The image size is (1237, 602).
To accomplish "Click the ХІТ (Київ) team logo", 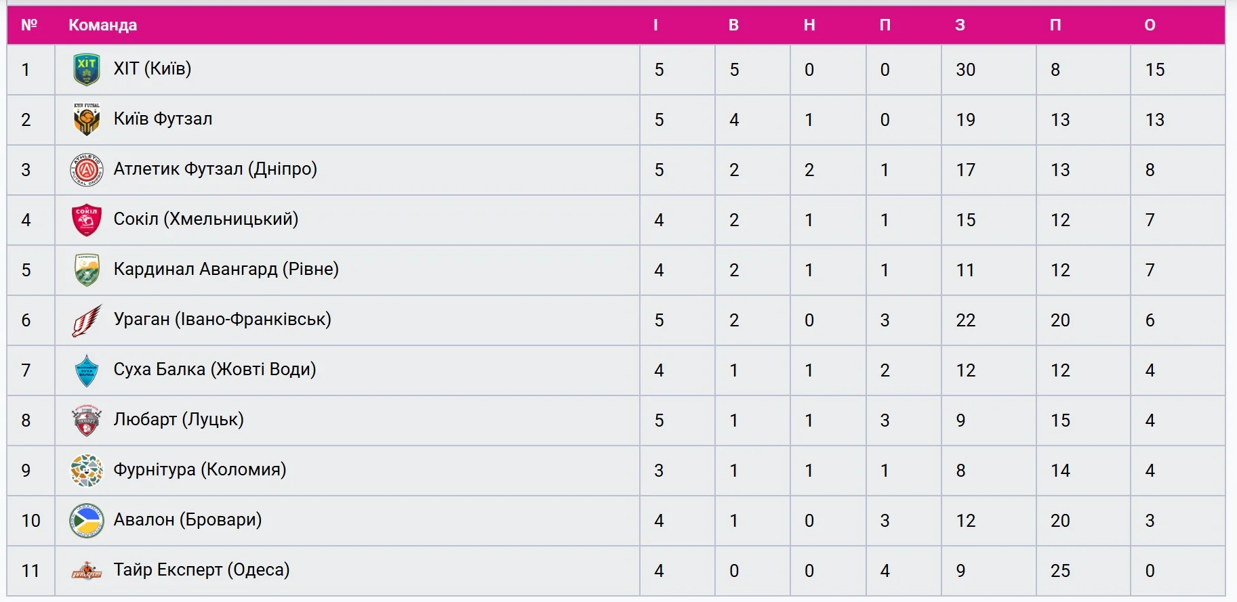I will click(87, 70).
